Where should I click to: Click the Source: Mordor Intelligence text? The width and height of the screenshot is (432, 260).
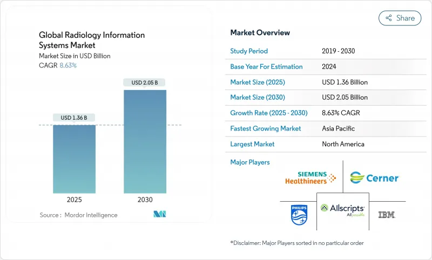[x=78, y=215]
